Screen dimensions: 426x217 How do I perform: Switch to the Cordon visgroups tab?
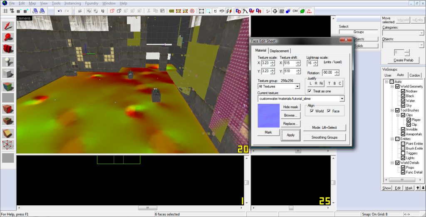click(x=415, y=75)
